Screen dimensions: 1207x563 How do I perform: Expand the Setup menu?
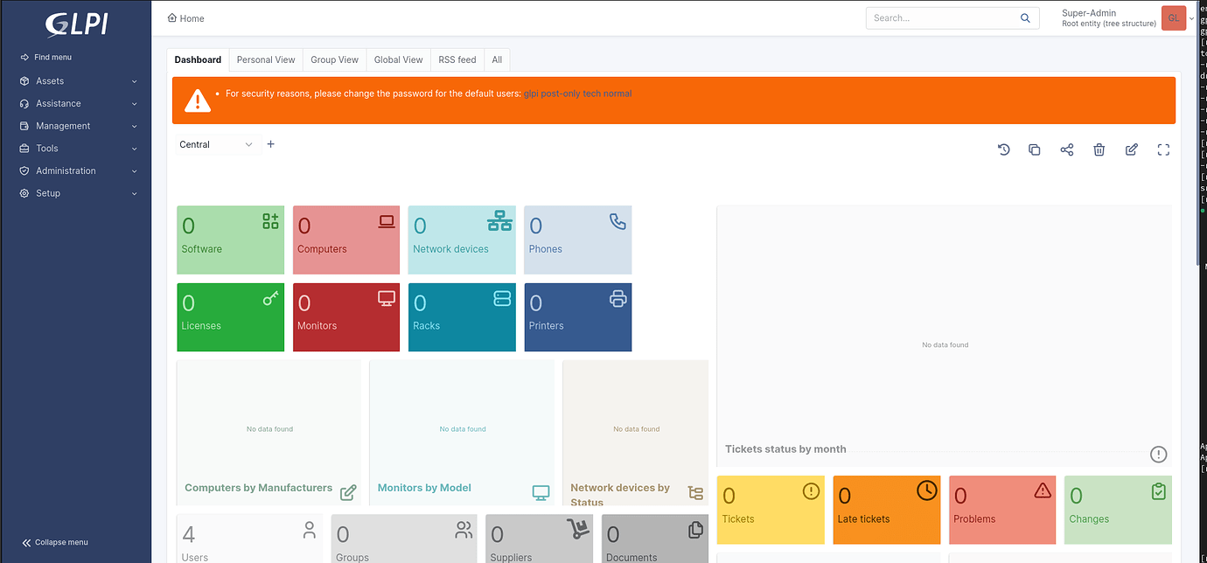[x=79, y=193]
